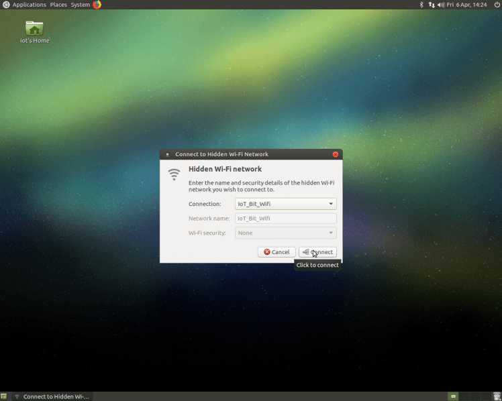Open the Places menu

[x=58, y=5]
